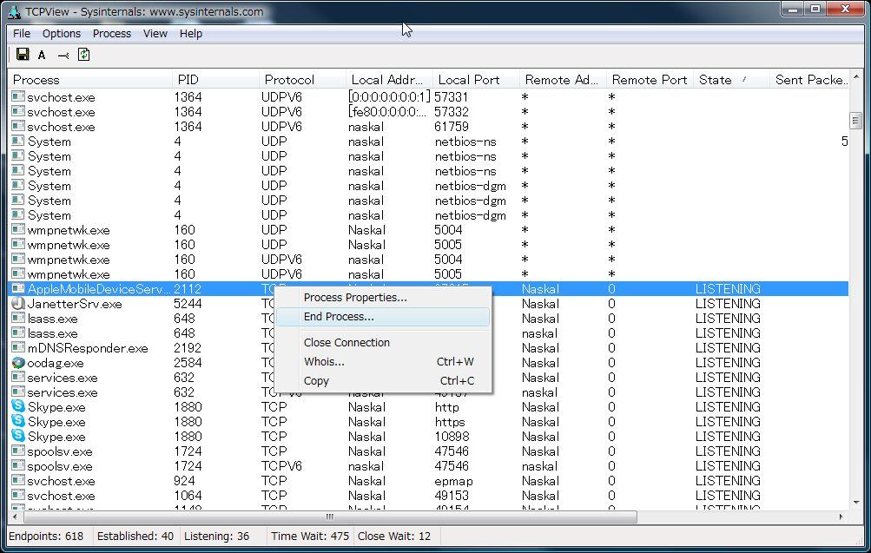Choose Copy from context menu
The image size is (871, 553).
click(383, 381)
